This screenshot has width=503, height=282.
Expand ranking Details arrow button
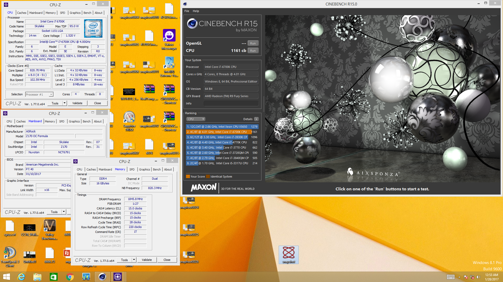pos(256,119)
